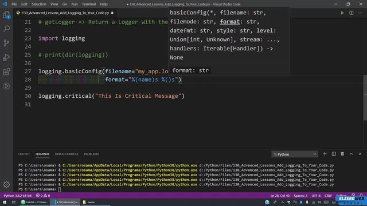Open the terminal selector dropdown '1: Python'

[x=295, y=154]
